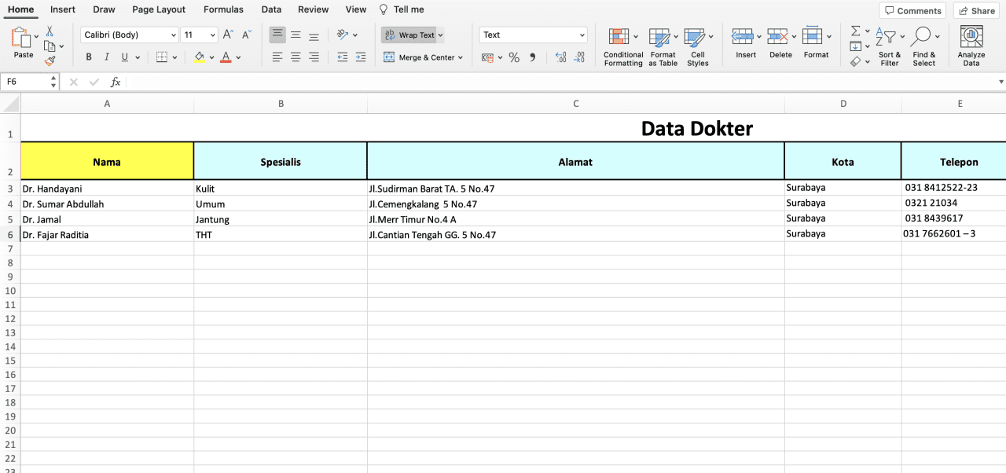
Task: Click the Orientation angled text icon
Action: click(343, 35)
